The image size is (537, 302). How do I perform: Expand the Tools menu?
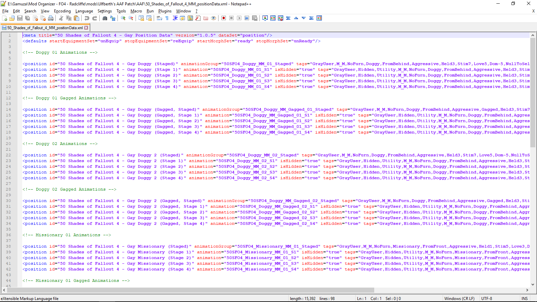click(121, 11)
